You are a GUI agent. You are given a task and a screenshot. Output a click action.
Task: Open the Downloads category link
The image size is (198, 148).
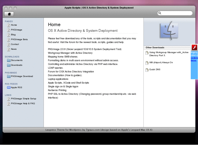(17, 65)
